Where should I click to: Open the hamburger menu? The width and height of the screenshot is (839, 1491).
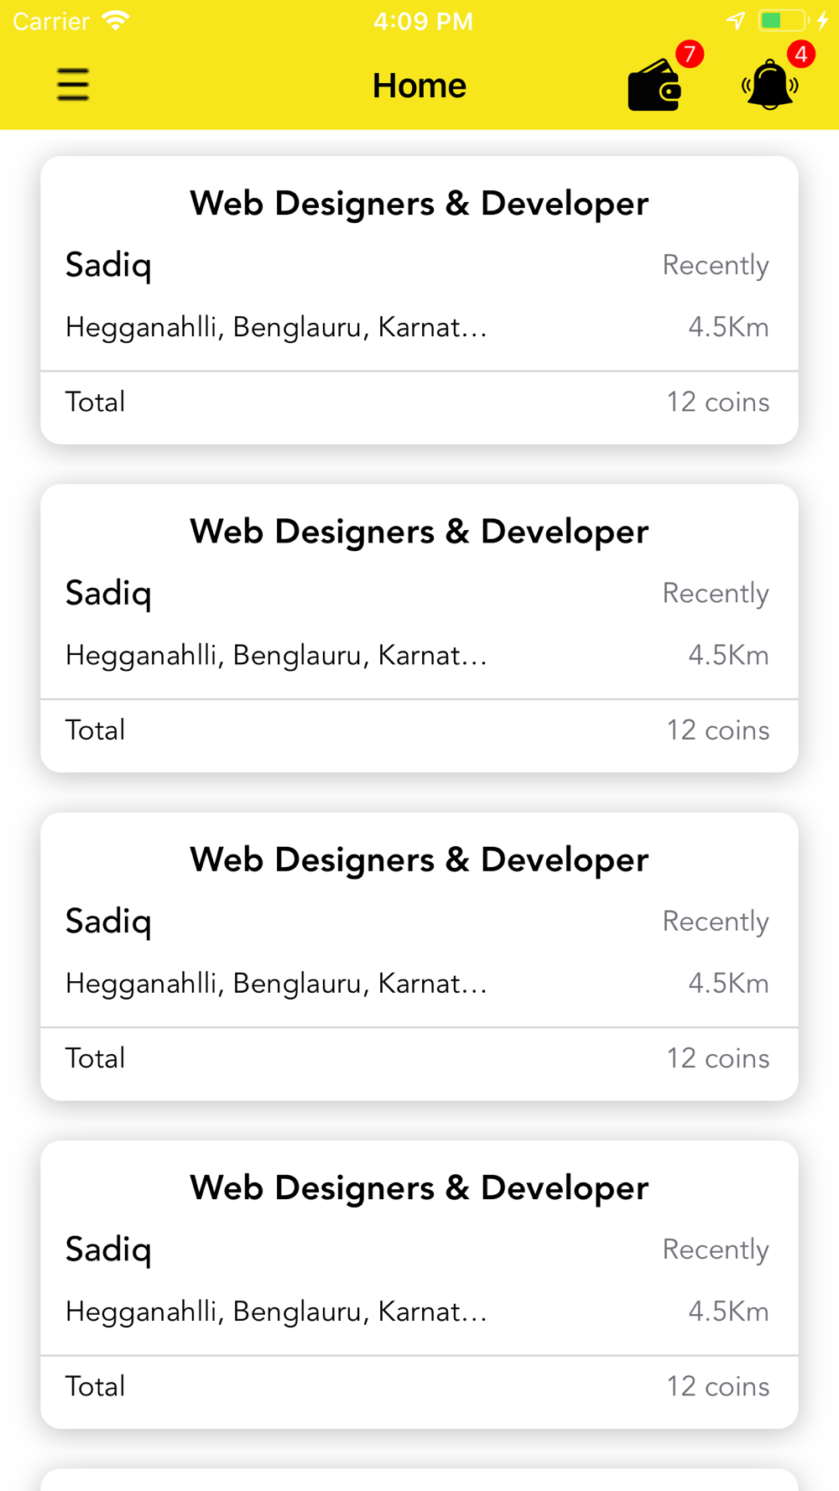(x=73, y=85)
